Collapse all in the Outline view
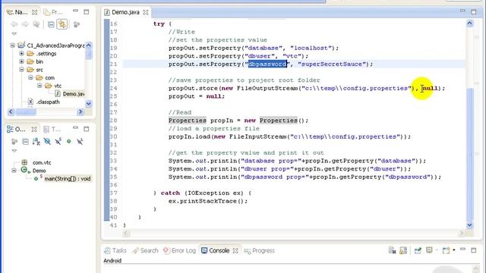 [25, 142]
